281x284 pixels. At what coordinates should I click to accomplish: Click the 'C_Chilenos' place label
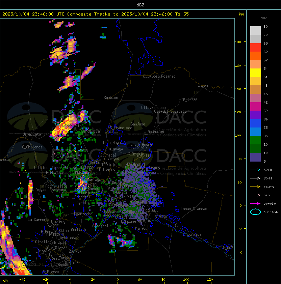32,147
